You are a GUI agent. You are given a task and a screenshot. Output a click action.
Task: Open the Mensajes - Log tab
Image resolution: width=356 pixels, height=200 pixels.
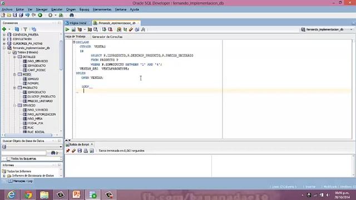click(x=21, y=181)
